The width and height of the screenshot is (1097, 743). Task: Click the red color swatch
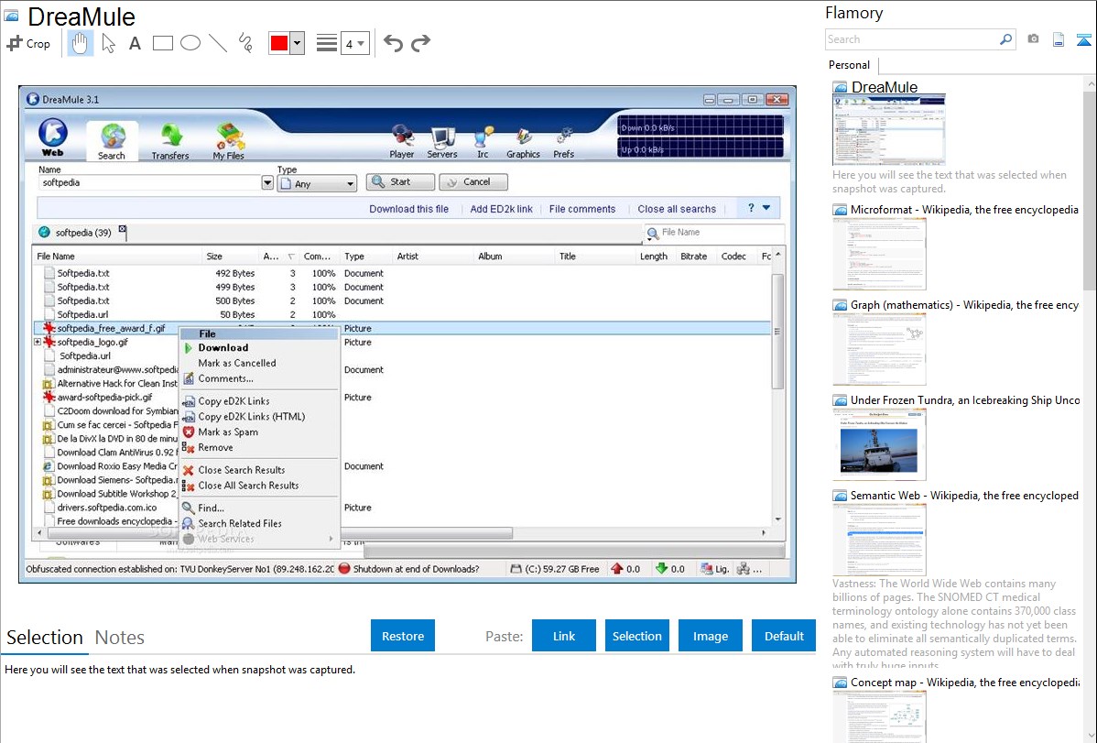[x=279, y=43]
